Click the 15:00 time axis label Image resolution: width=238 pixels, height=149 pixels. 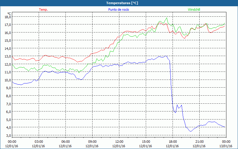146,142
